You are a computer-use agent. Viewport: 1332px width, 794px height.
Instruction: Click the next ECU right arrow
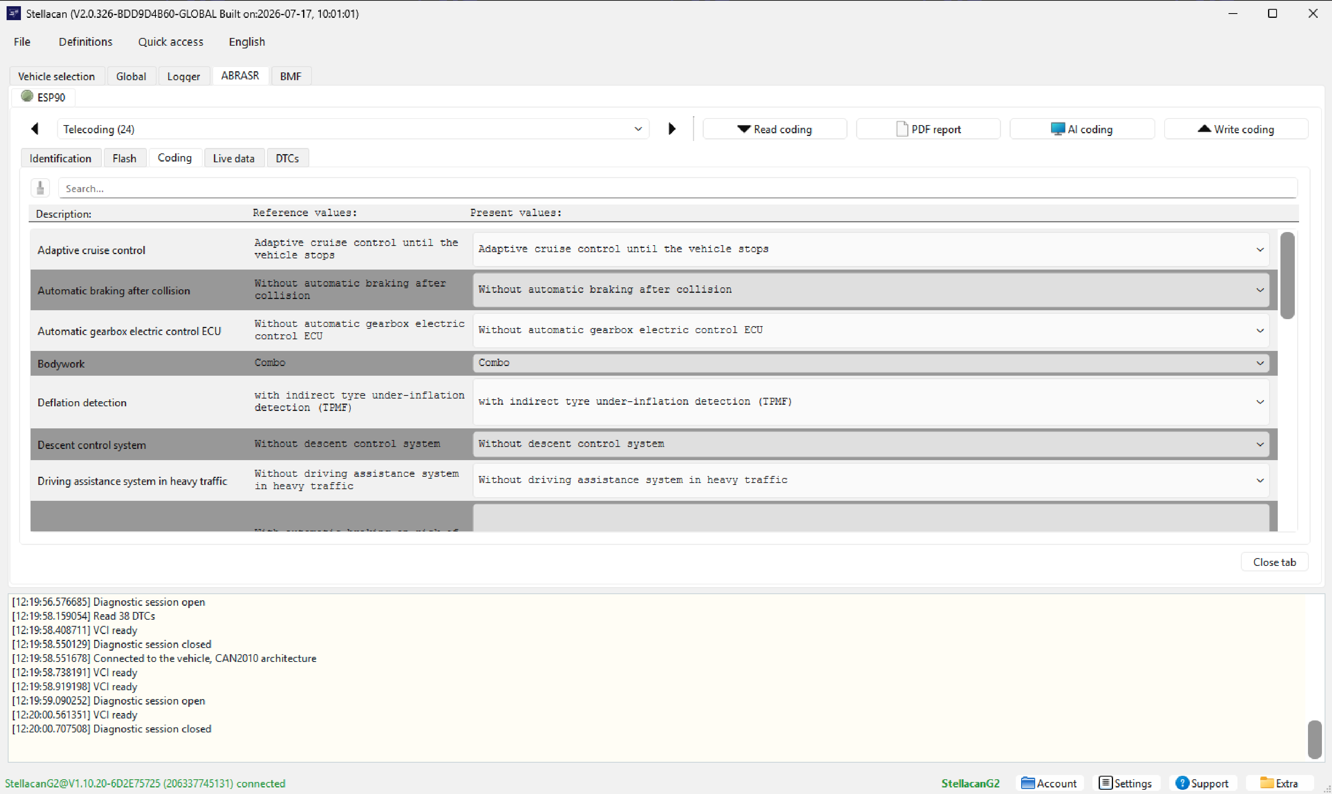pyautogui.click(x=672, y=129)
